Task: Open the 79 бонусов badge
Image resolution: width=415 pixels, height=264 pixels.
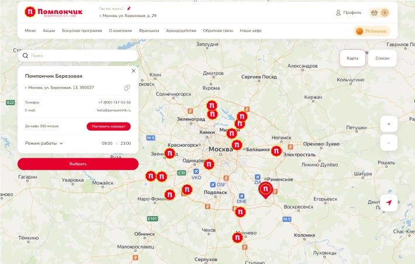Action: click(372, 31)
